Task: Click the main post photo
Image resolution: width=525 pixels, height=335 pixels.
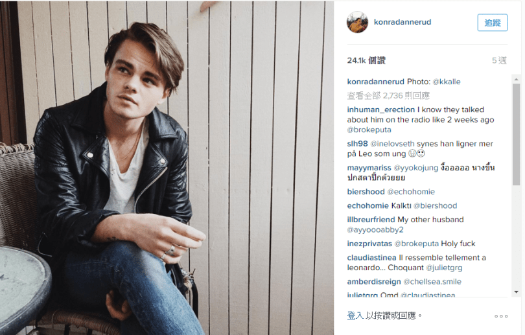Action: point(167,168)
